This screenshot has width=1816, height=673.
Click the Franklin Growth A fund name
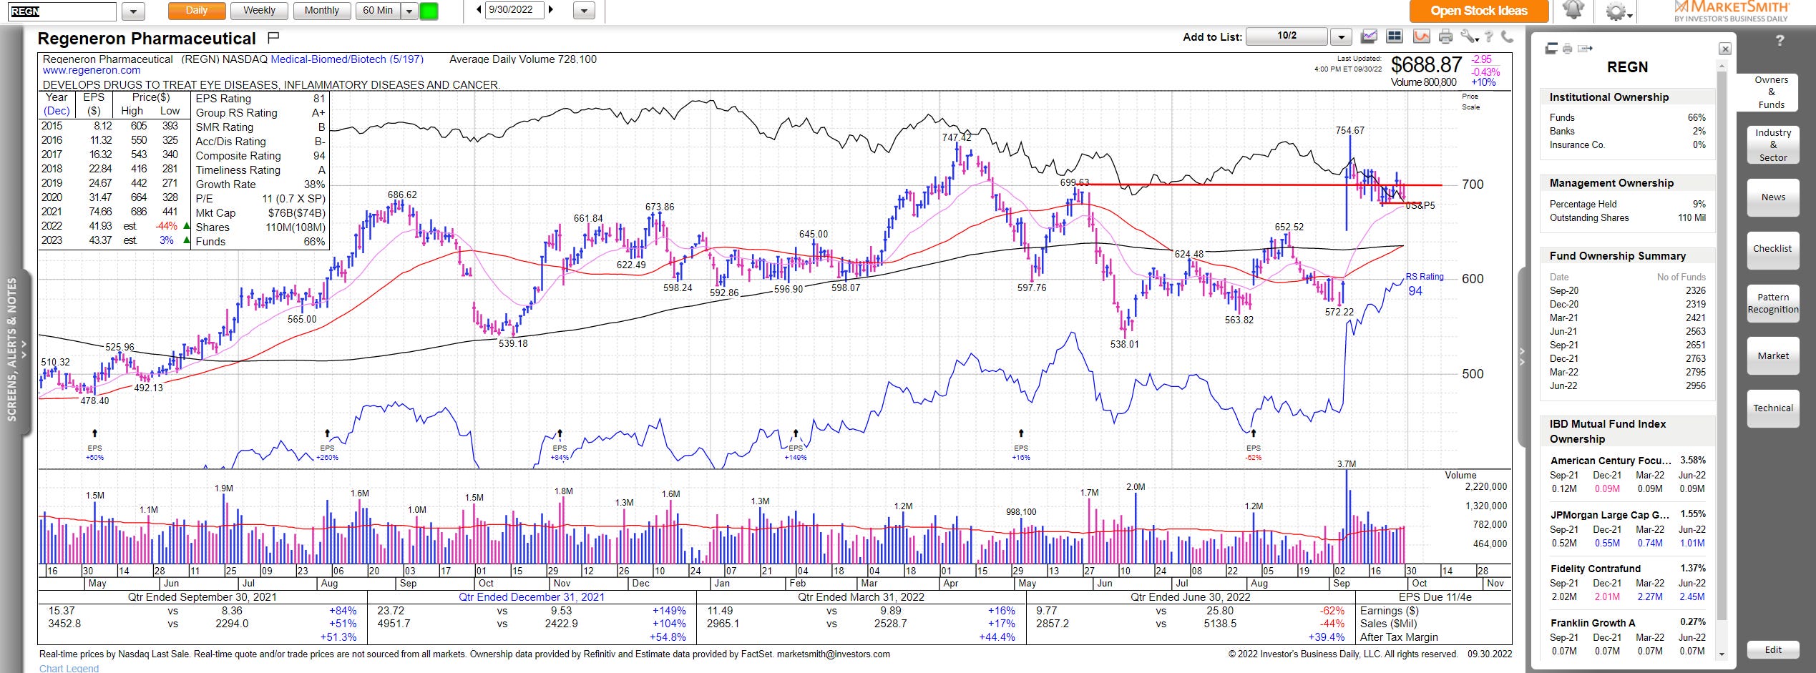pos(1593,623)
